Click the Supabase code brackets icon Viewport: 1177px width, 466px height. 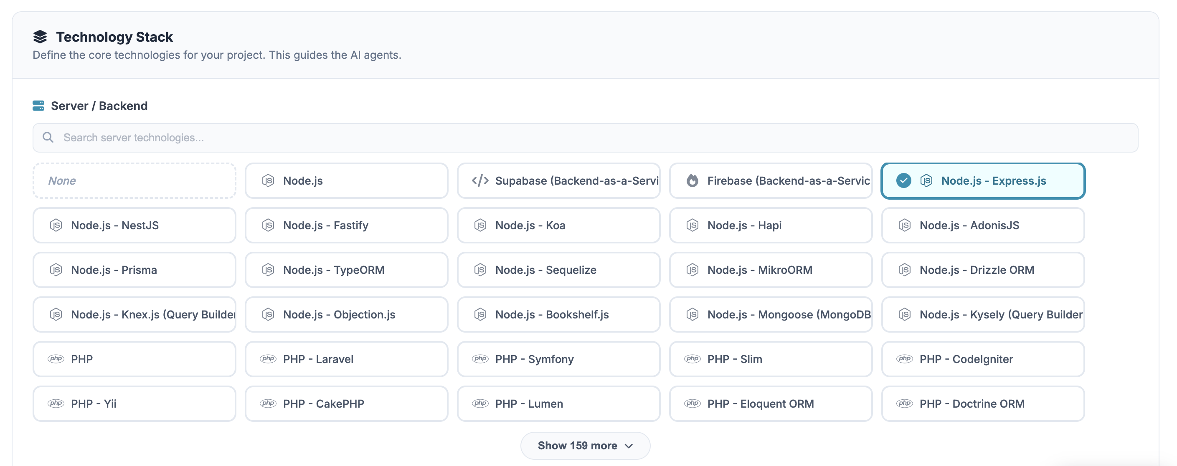[480, 180]
